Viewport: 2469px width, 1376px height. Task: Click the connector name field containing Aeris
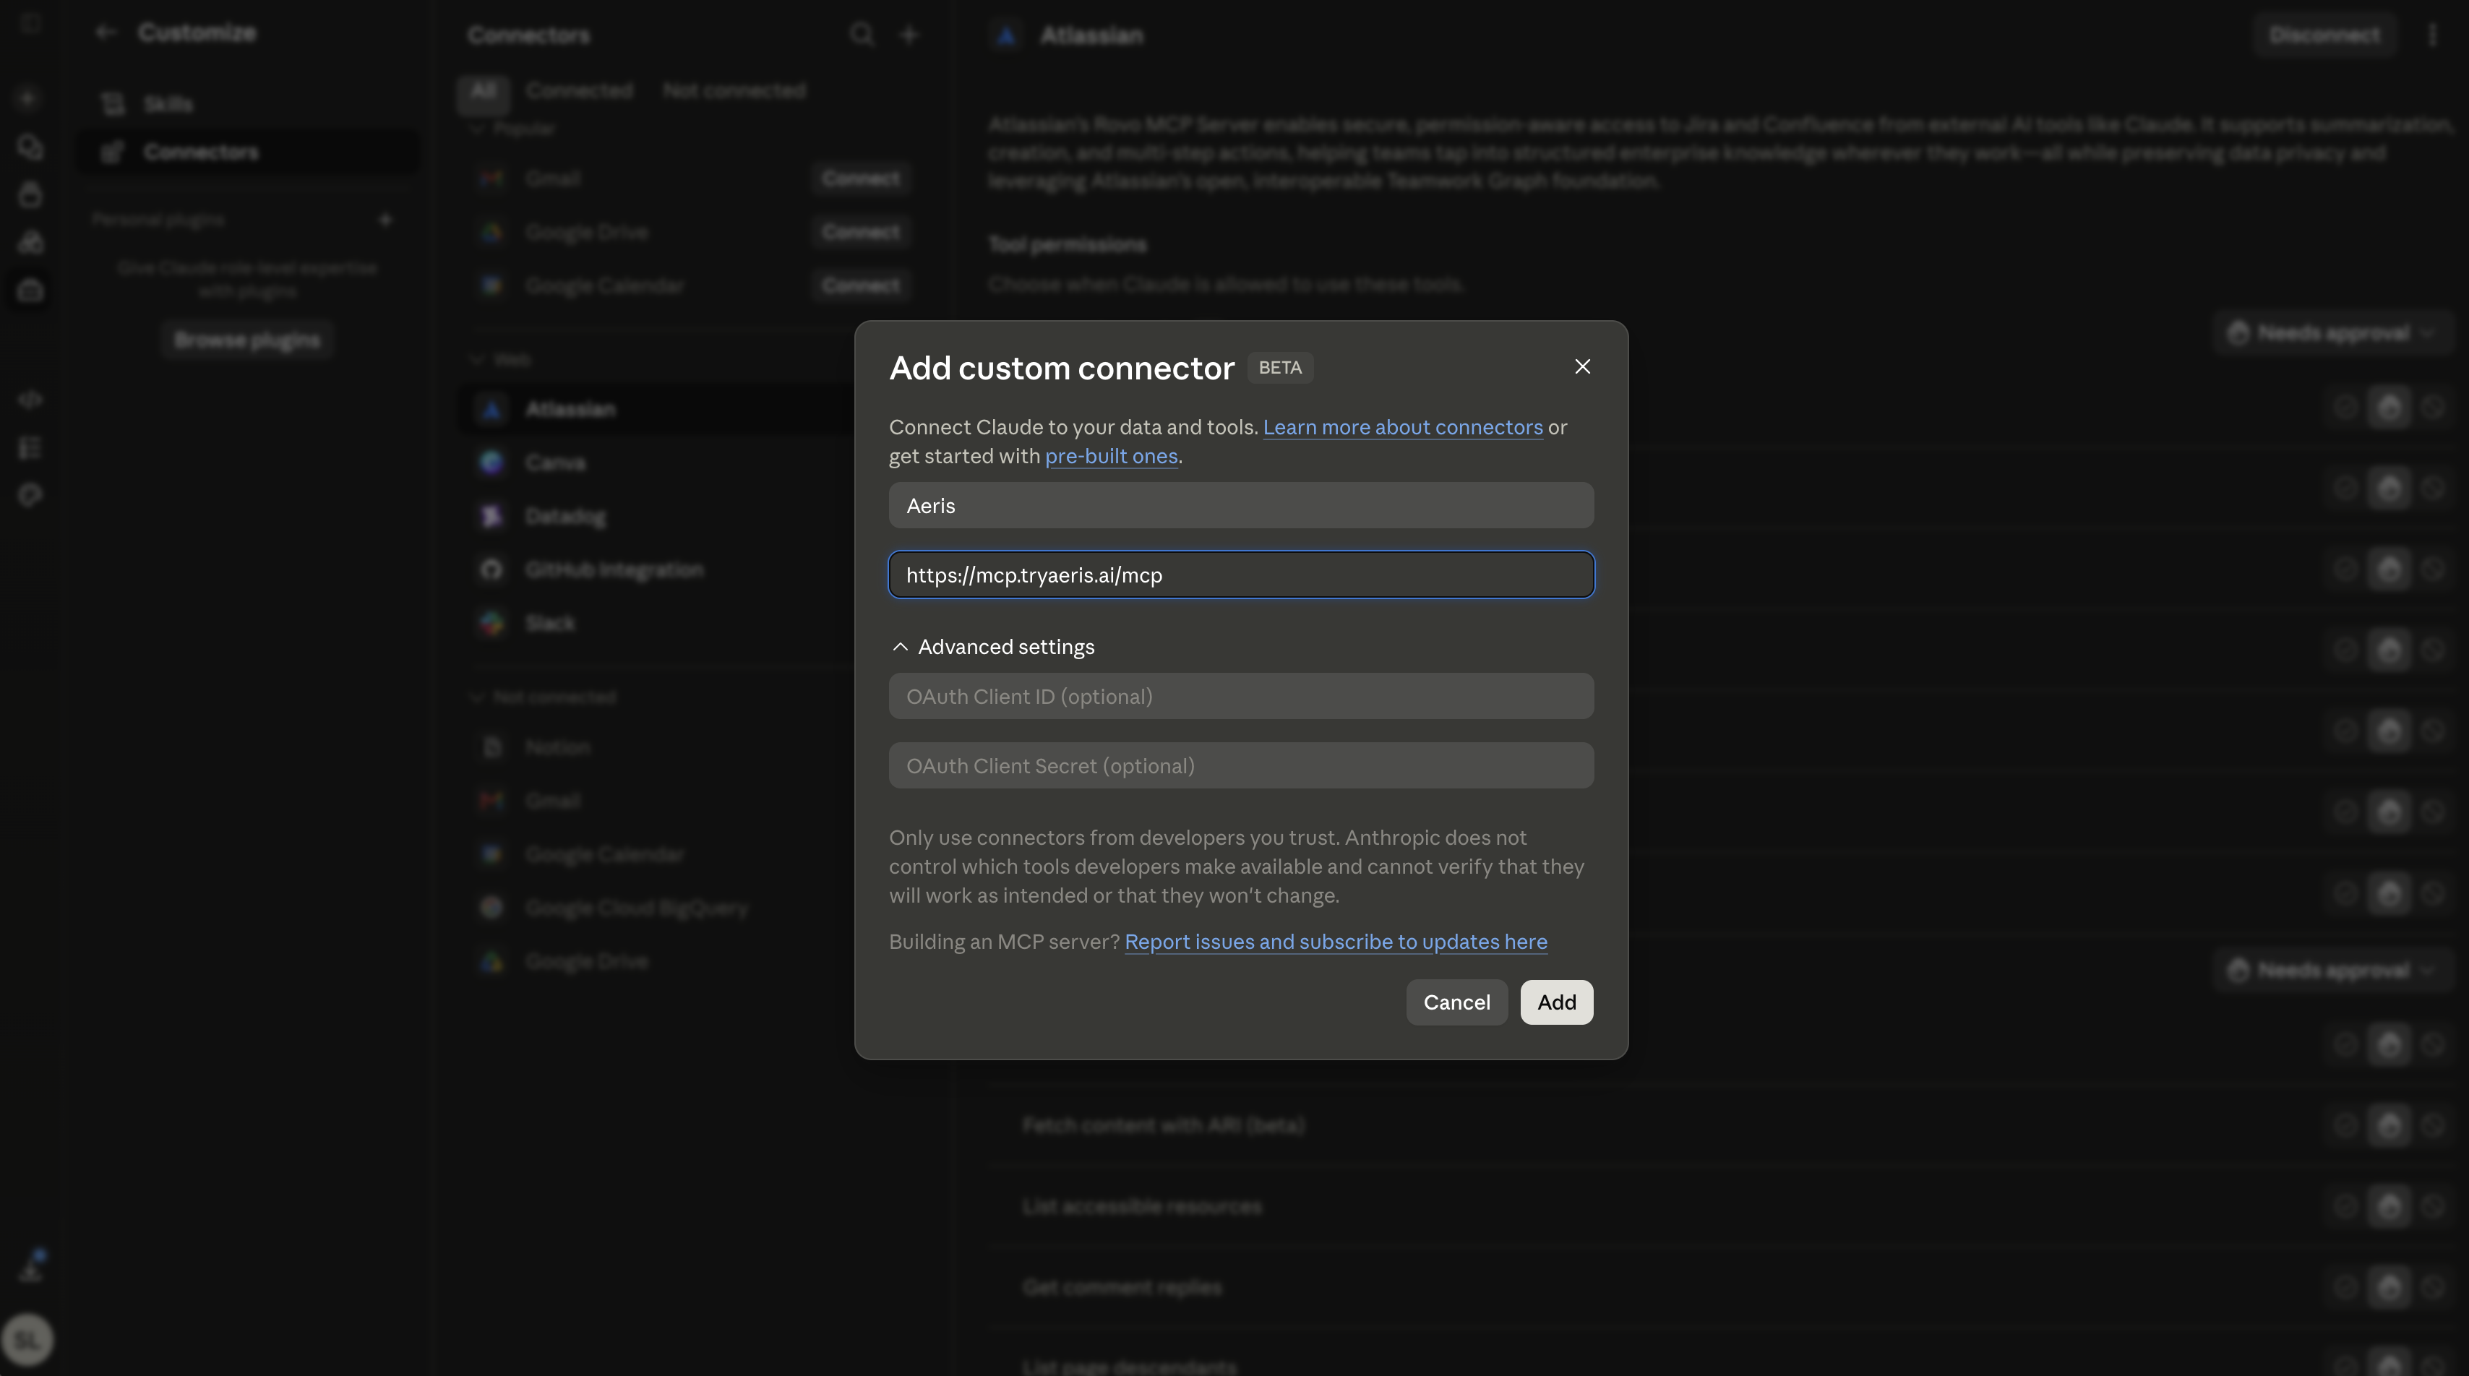[1241, 505]
